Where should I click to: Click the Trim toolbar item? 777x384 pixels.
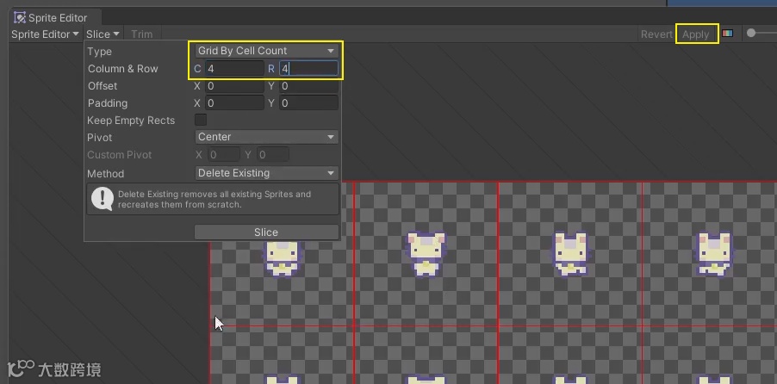tap(142, 34)
